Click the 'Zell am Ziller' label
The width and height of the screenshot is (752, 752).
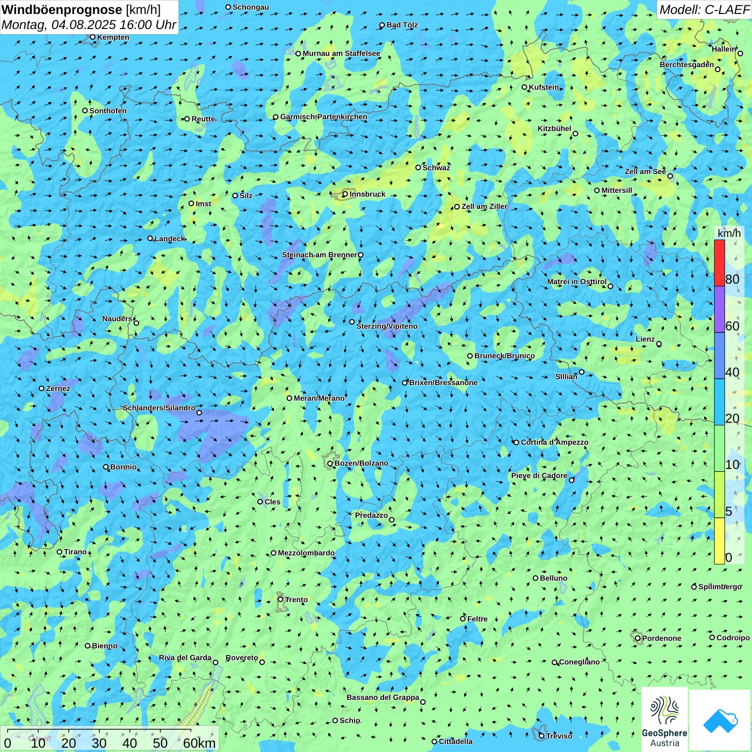(485, 206)
